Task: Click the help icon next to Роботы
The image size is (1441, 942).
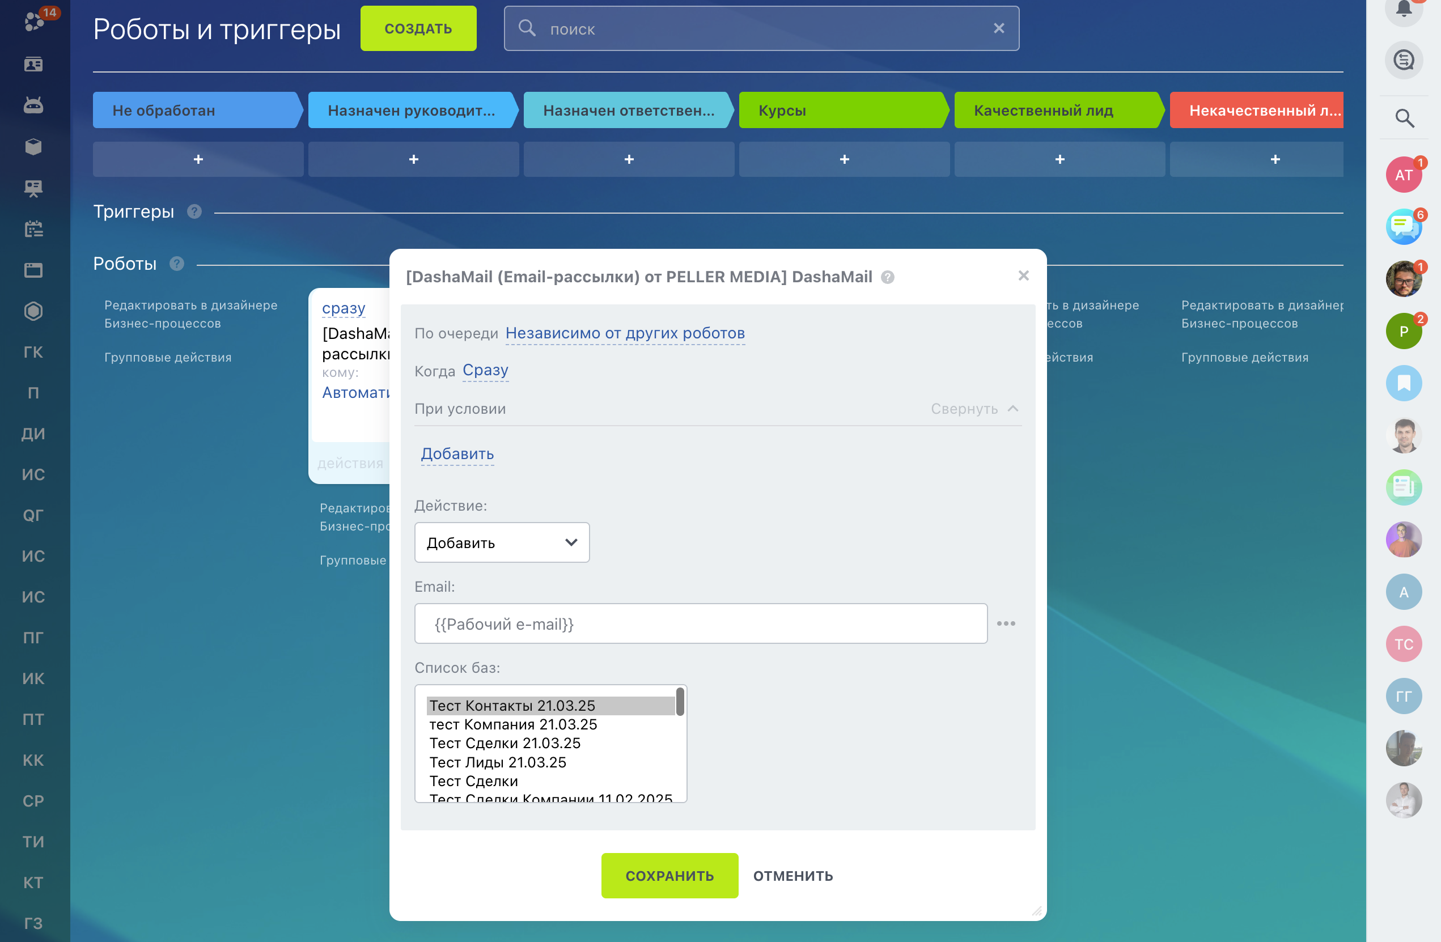Action: [176, 264]
